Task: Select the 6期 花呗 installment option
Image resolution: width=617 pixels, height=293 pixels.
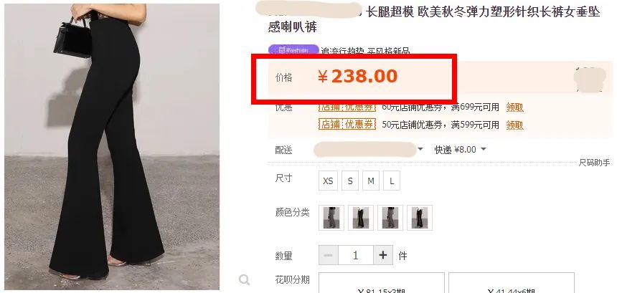Action: coord(512,283)
